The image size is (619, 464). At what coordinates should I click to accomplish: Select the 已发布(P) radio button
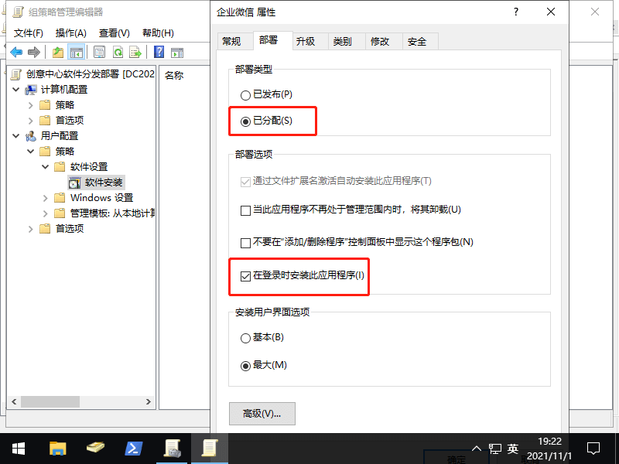245,95
